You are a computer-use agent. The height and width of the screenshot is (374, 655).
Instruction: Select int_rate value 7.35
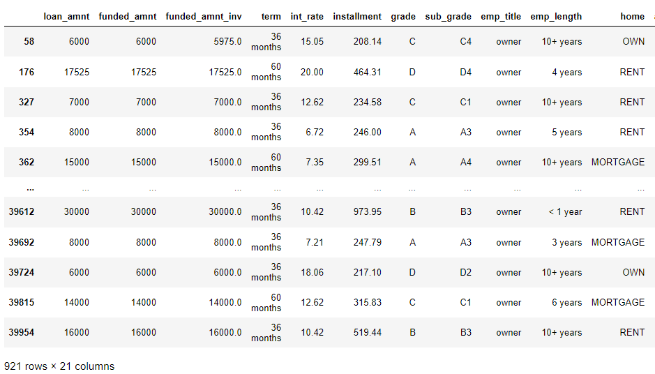pos(315,162)
